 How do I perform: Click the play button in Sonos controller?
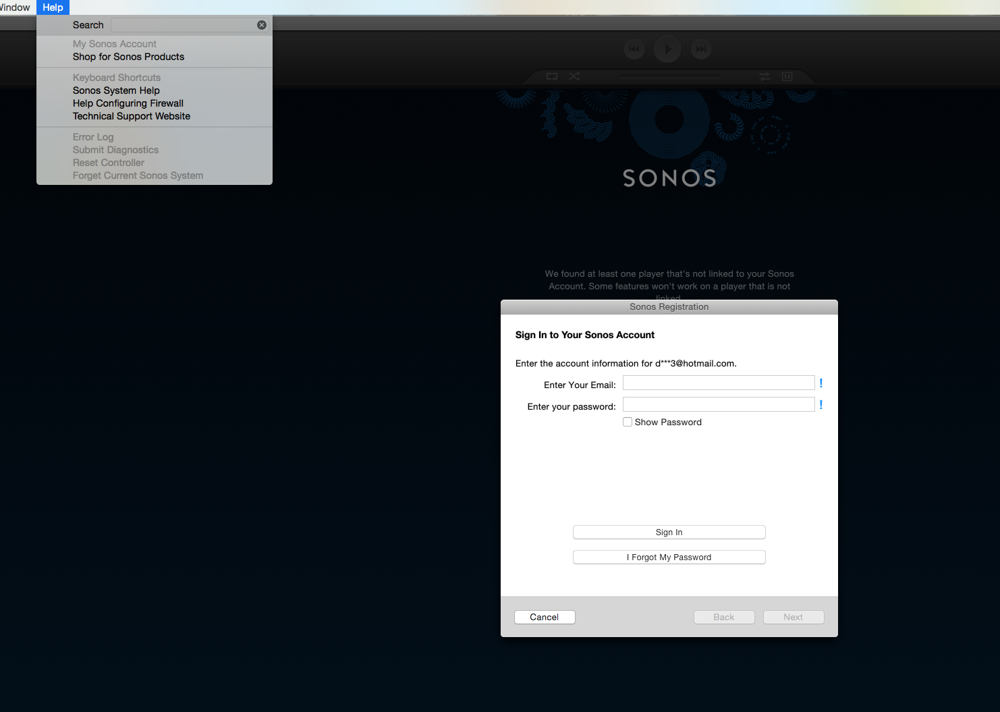667,49
